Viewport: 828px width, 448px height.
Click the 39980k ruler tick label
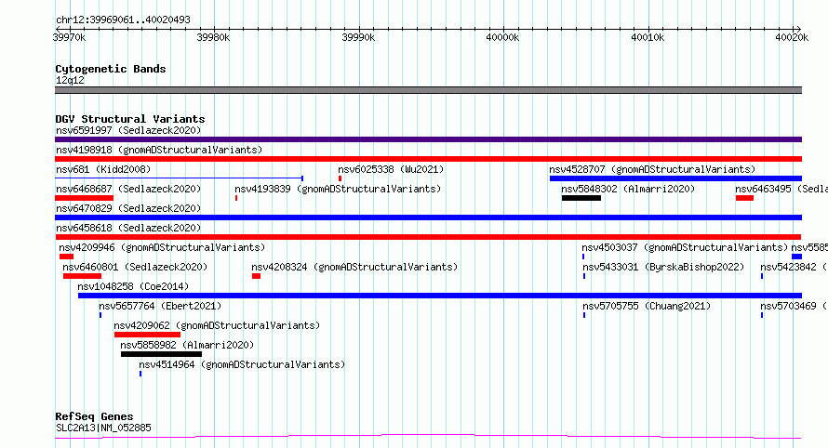213,38
